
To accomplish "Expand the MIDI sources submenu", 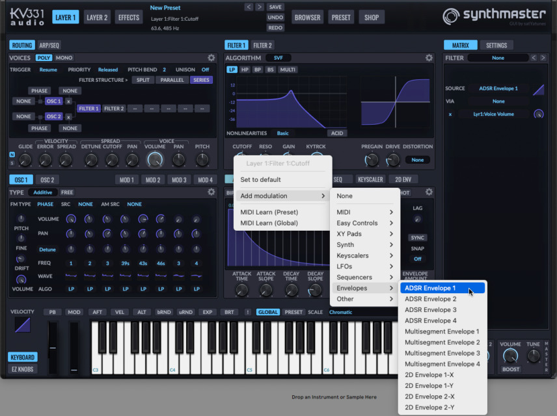I will pos(365,213).
